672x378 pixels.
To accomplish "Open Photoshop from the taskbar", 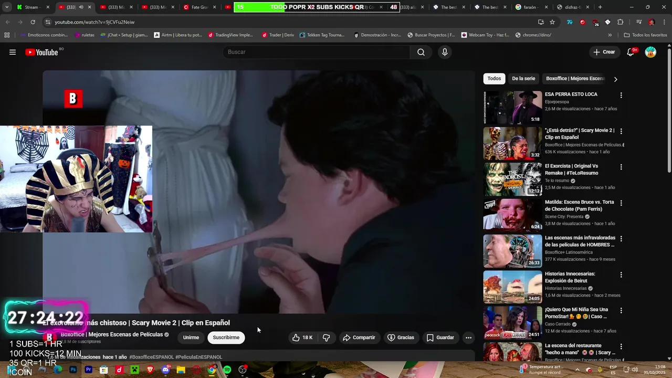I will [73, 370].
